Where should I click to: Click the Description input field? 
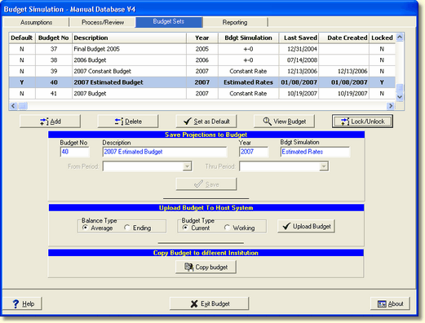click(165, 152)
